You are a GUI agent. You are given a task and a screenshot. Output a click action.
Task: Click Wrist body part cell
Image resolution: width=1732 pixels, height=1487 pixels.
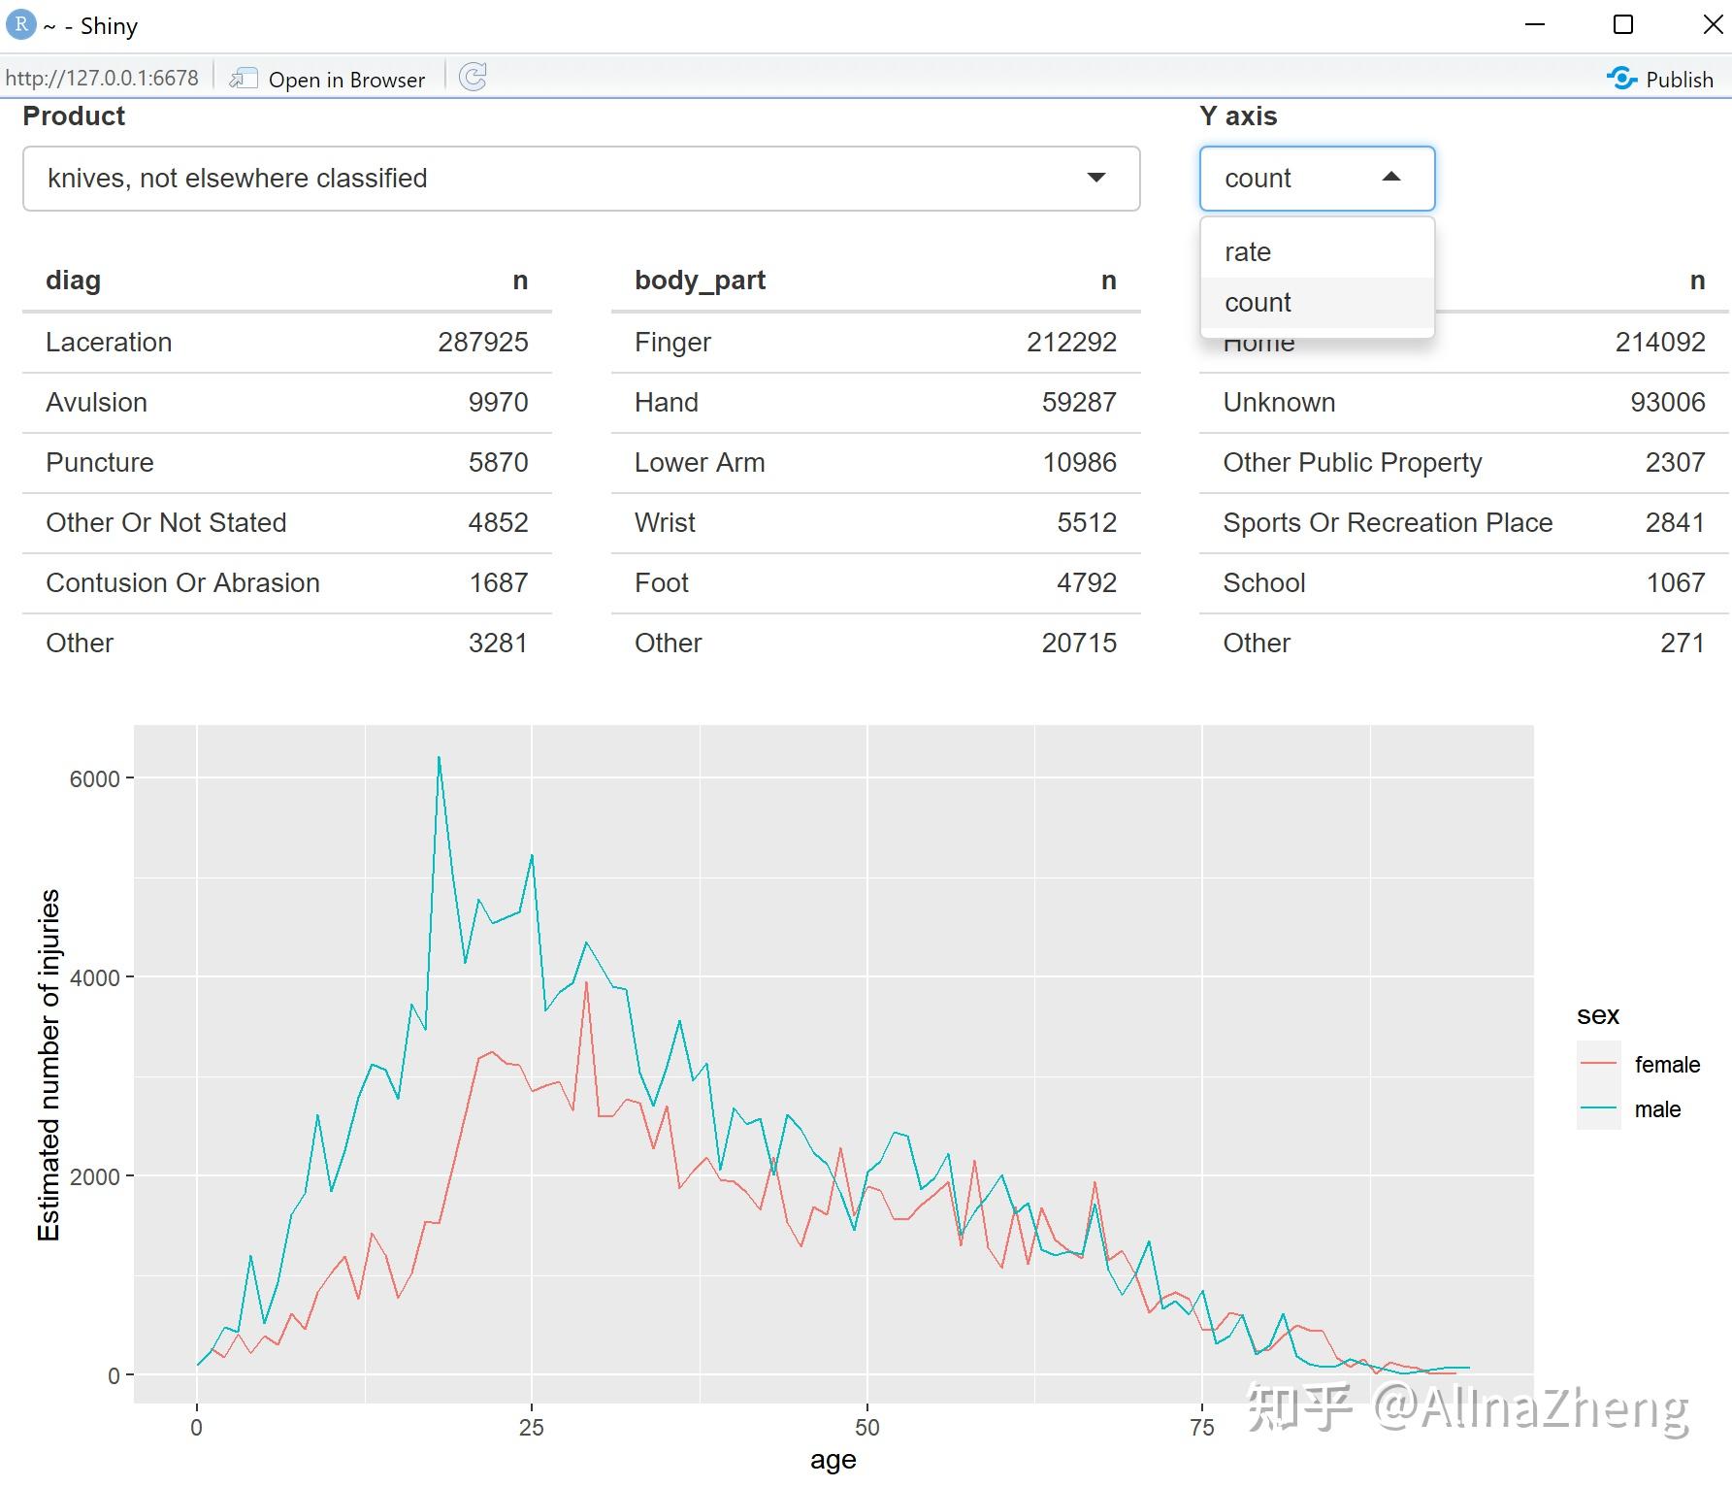pyautogui.click(x=665, y=523)
